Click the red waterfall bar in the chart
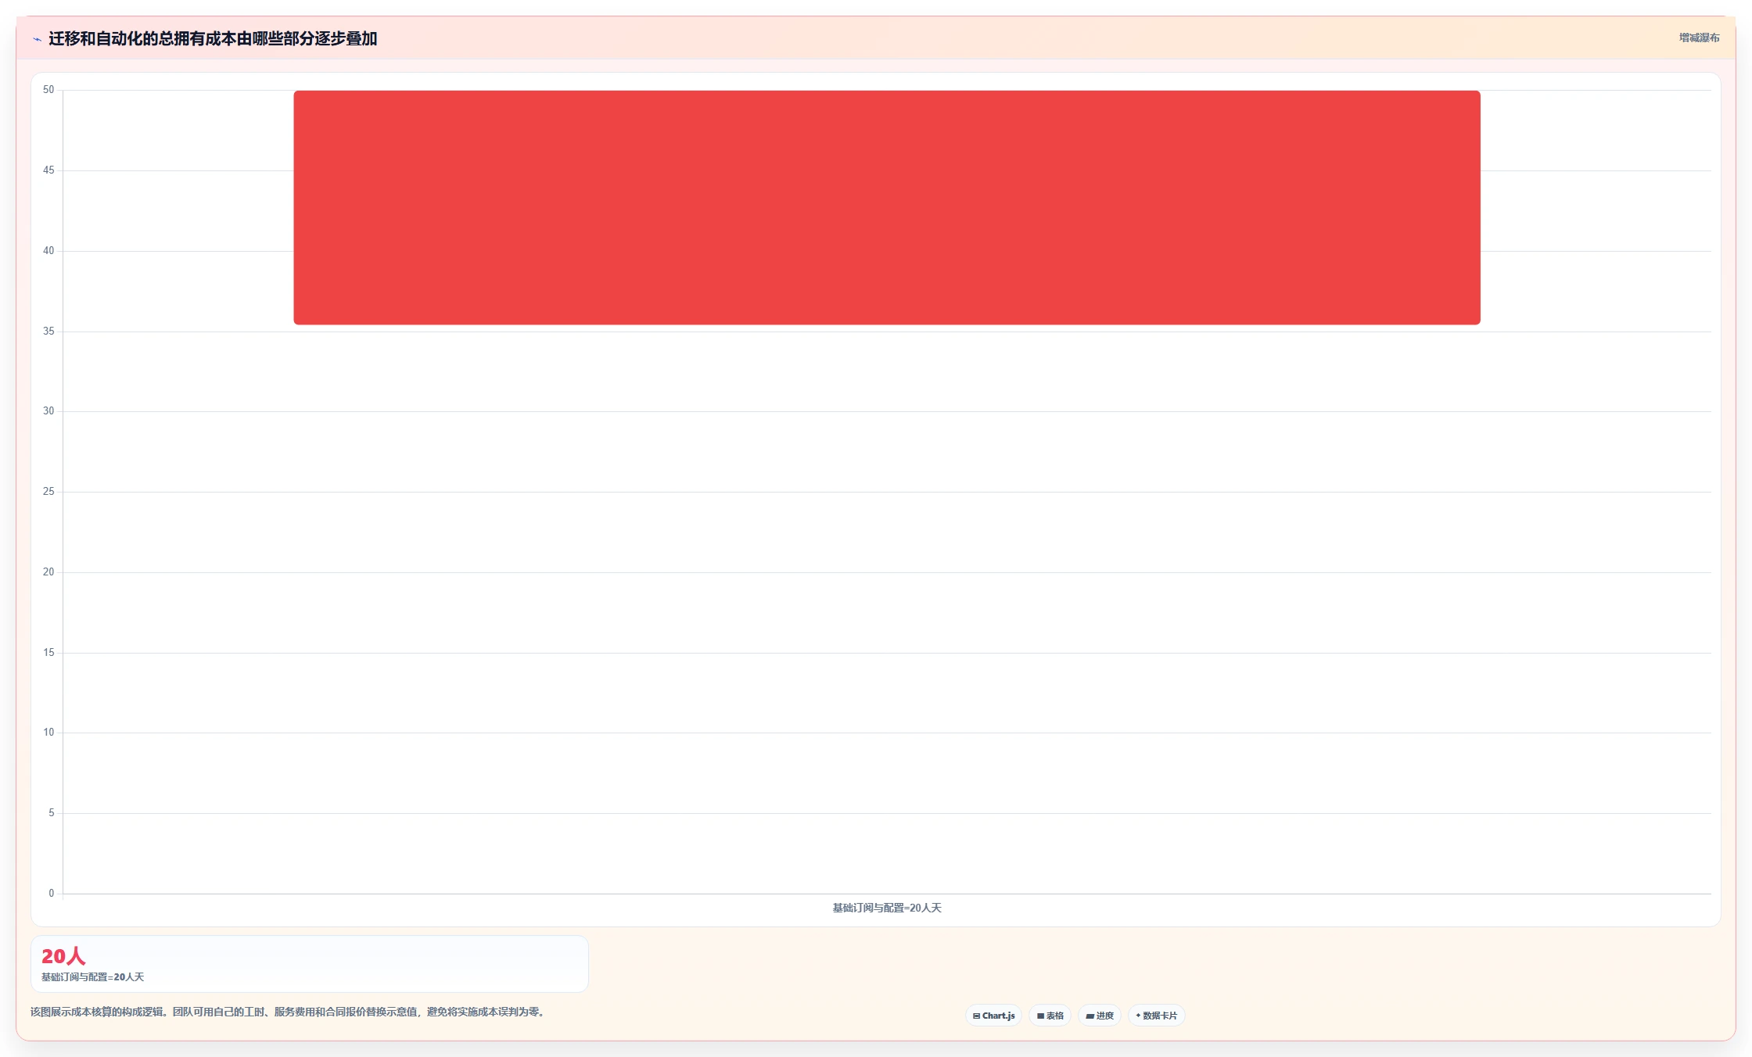The width and height of the screenshot is (1752, 1057). (x=887, y=207)
